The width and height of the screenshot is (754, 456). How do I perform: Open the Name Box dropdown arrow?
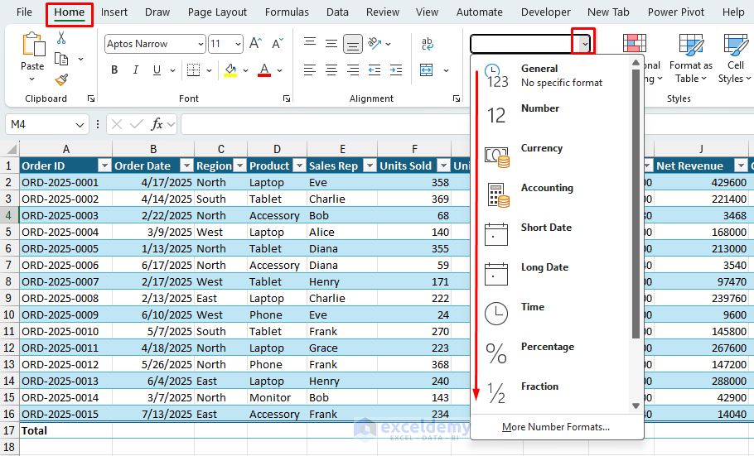[80, 125]
